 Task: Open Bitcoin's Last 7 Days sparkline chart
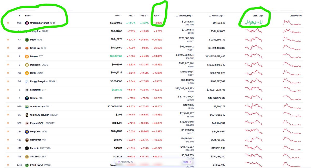(x=254, y=56)
